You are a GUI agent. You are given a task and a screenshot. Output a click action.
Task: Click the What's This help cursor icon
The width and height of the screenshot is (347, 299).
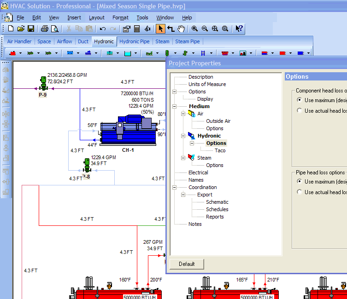point(239,29)
